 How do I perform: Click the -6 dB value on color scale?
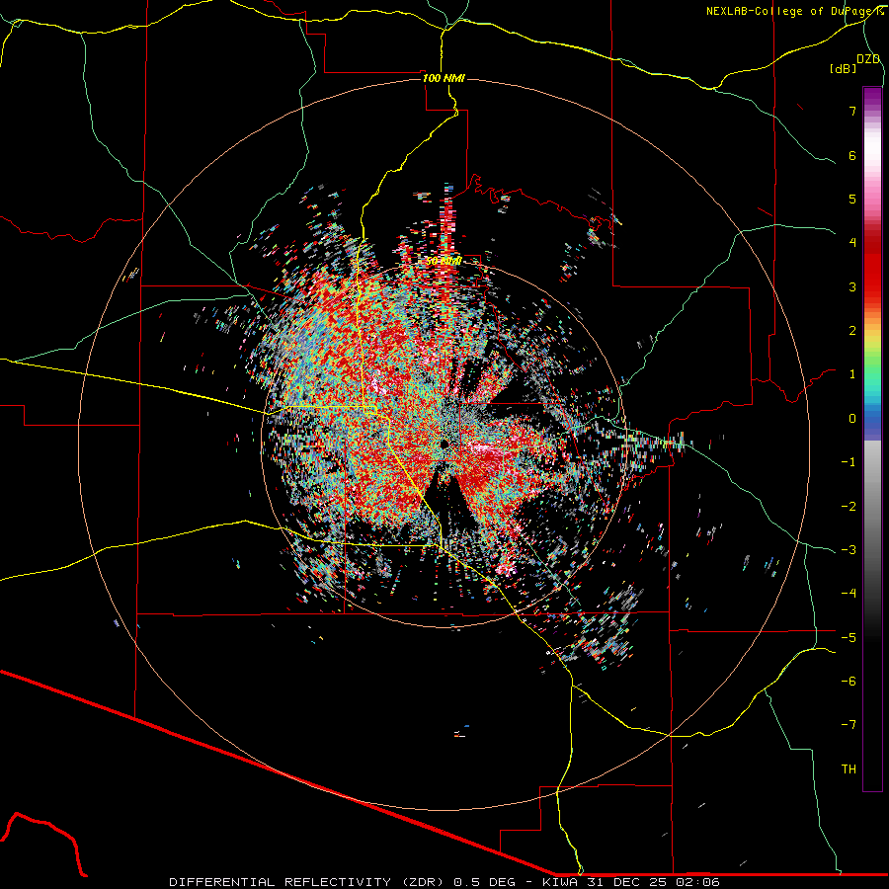(849, 682)
